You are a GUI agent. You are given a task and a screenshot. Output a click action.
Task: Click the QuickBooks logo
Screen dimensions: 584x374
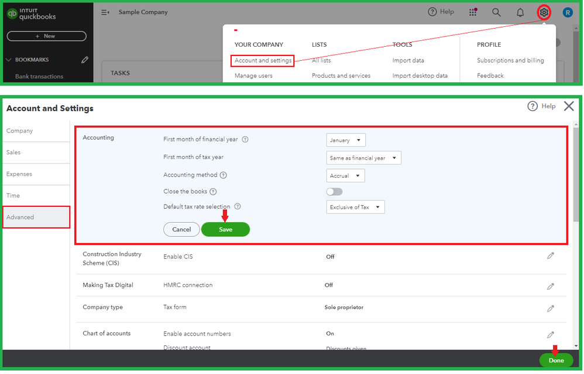click(31, 14)
